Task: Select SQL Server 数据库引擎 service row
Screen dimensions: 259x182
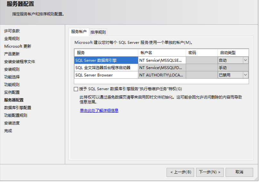Action: point(106,60)
